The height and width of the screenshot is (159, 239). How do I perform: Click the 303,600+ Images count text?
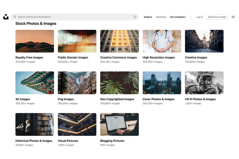click(195, 62)
